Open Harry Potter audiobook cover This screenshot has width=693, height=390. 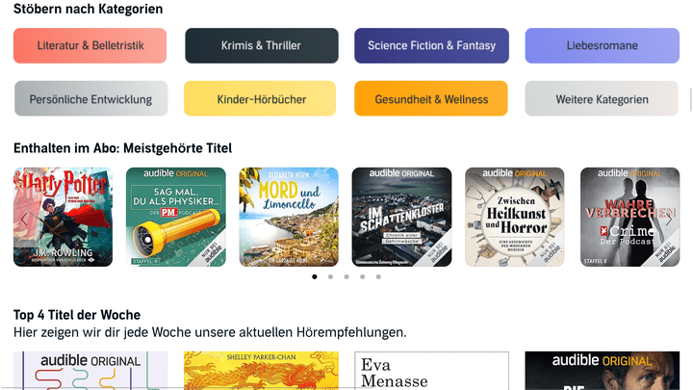click(64, 217)
